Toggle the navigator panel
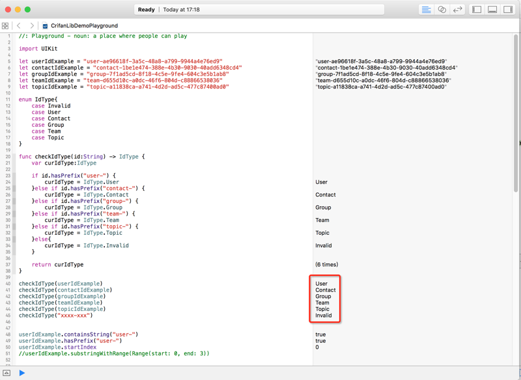The height and width of the screenshot is (380, 521). tap(477, 10)
